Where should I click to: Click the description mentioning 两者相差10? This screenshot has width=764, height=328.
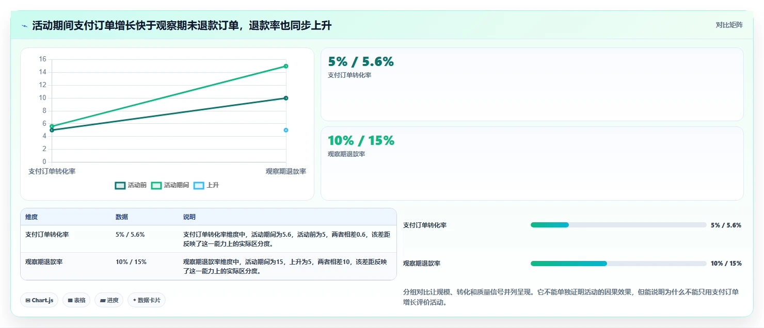point(285,266)
